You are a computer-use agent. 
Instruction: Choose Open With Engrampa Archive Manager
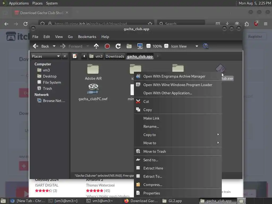coord(178,76)
